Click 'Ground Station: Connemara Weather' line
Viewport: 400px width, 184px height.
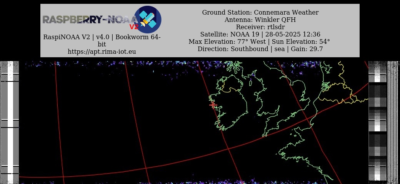tap(260, 12)
